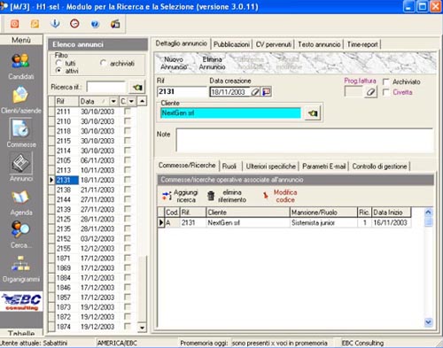Click into the Note text area
This screenshot has width=443, height=348.
(x=305, y=140)
